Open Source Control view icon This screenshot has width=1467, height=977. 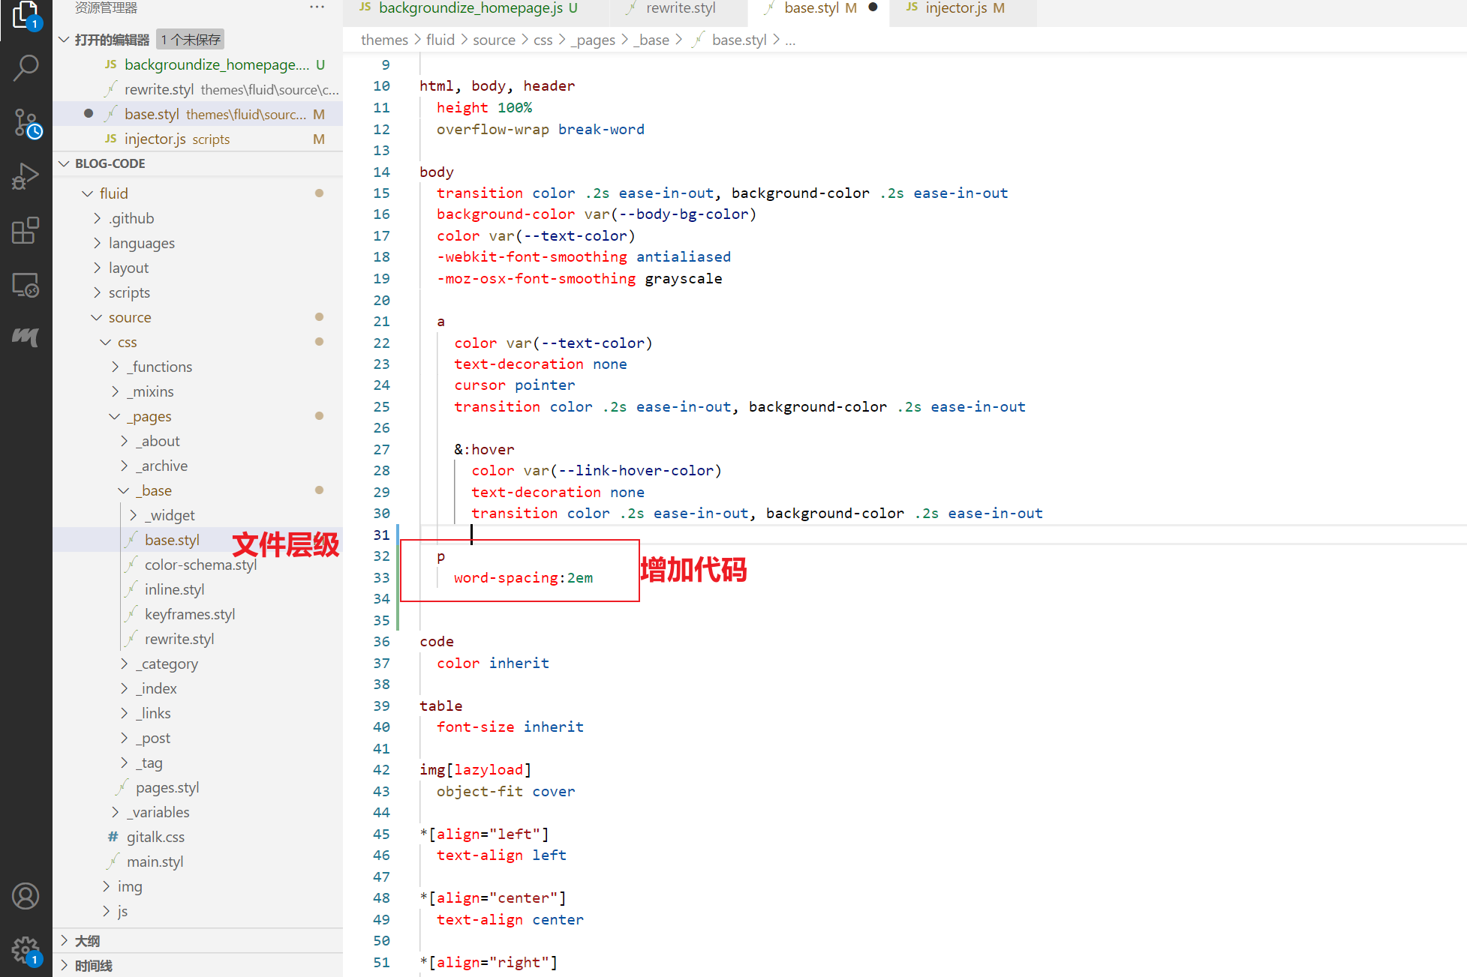pyautogui.click(x=26, y=123)
